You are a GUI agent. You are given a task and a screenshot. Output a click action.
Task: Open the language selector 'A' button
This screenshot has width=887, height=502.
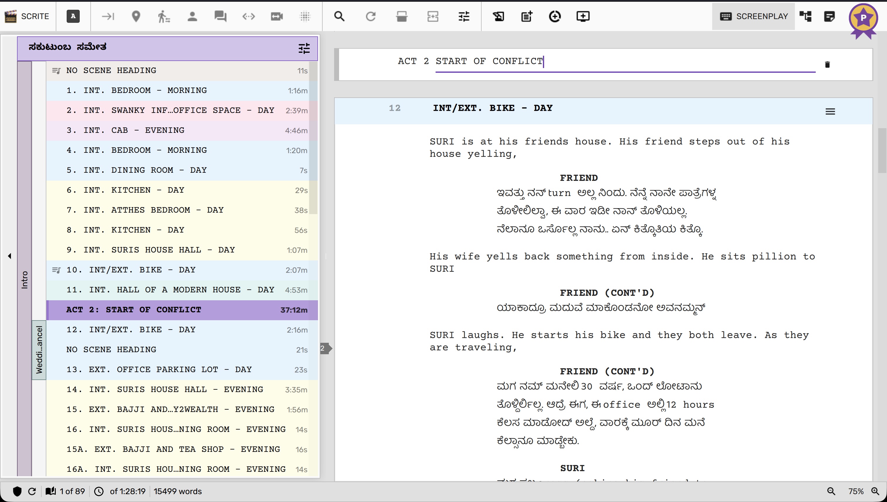73,16
